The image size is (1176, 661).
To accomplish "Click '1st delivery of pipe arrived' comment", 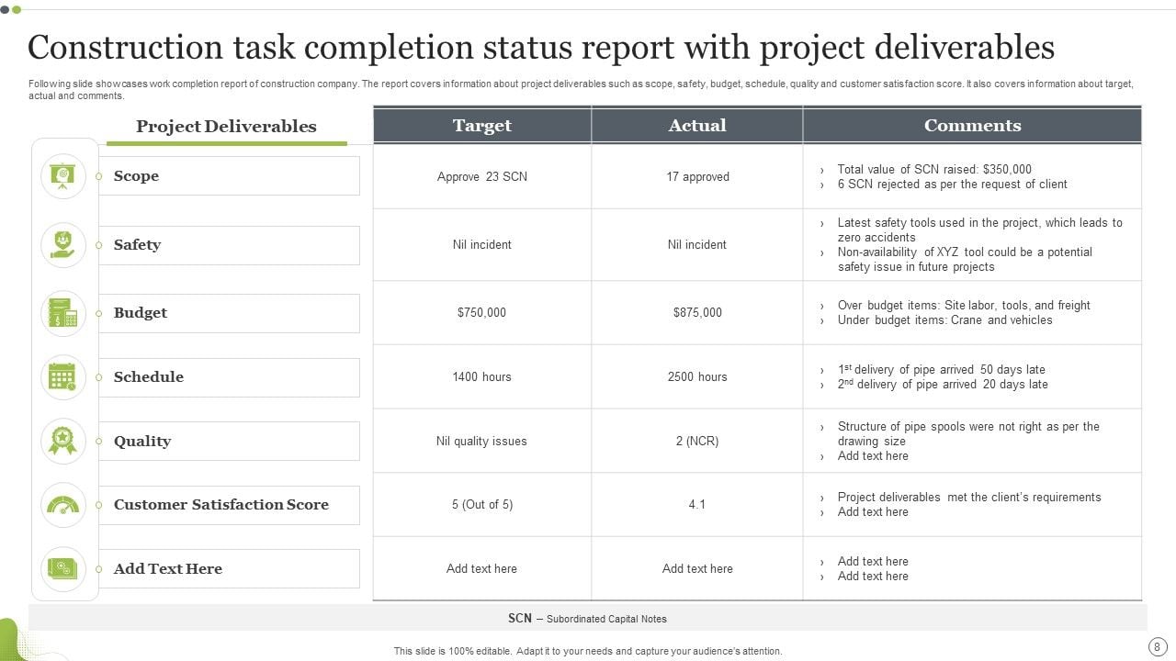I will pos(942,369).
